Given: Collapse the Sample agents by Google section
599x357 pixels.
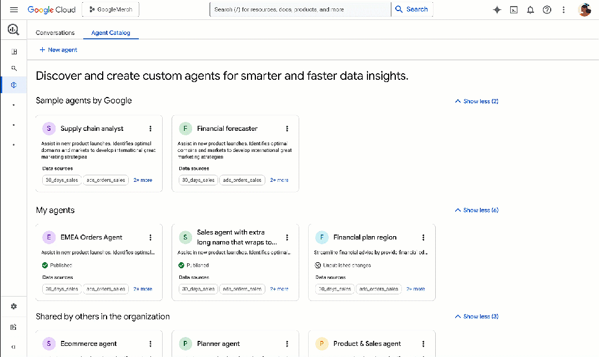Looking at the screenshot, I should click(476, 101).
